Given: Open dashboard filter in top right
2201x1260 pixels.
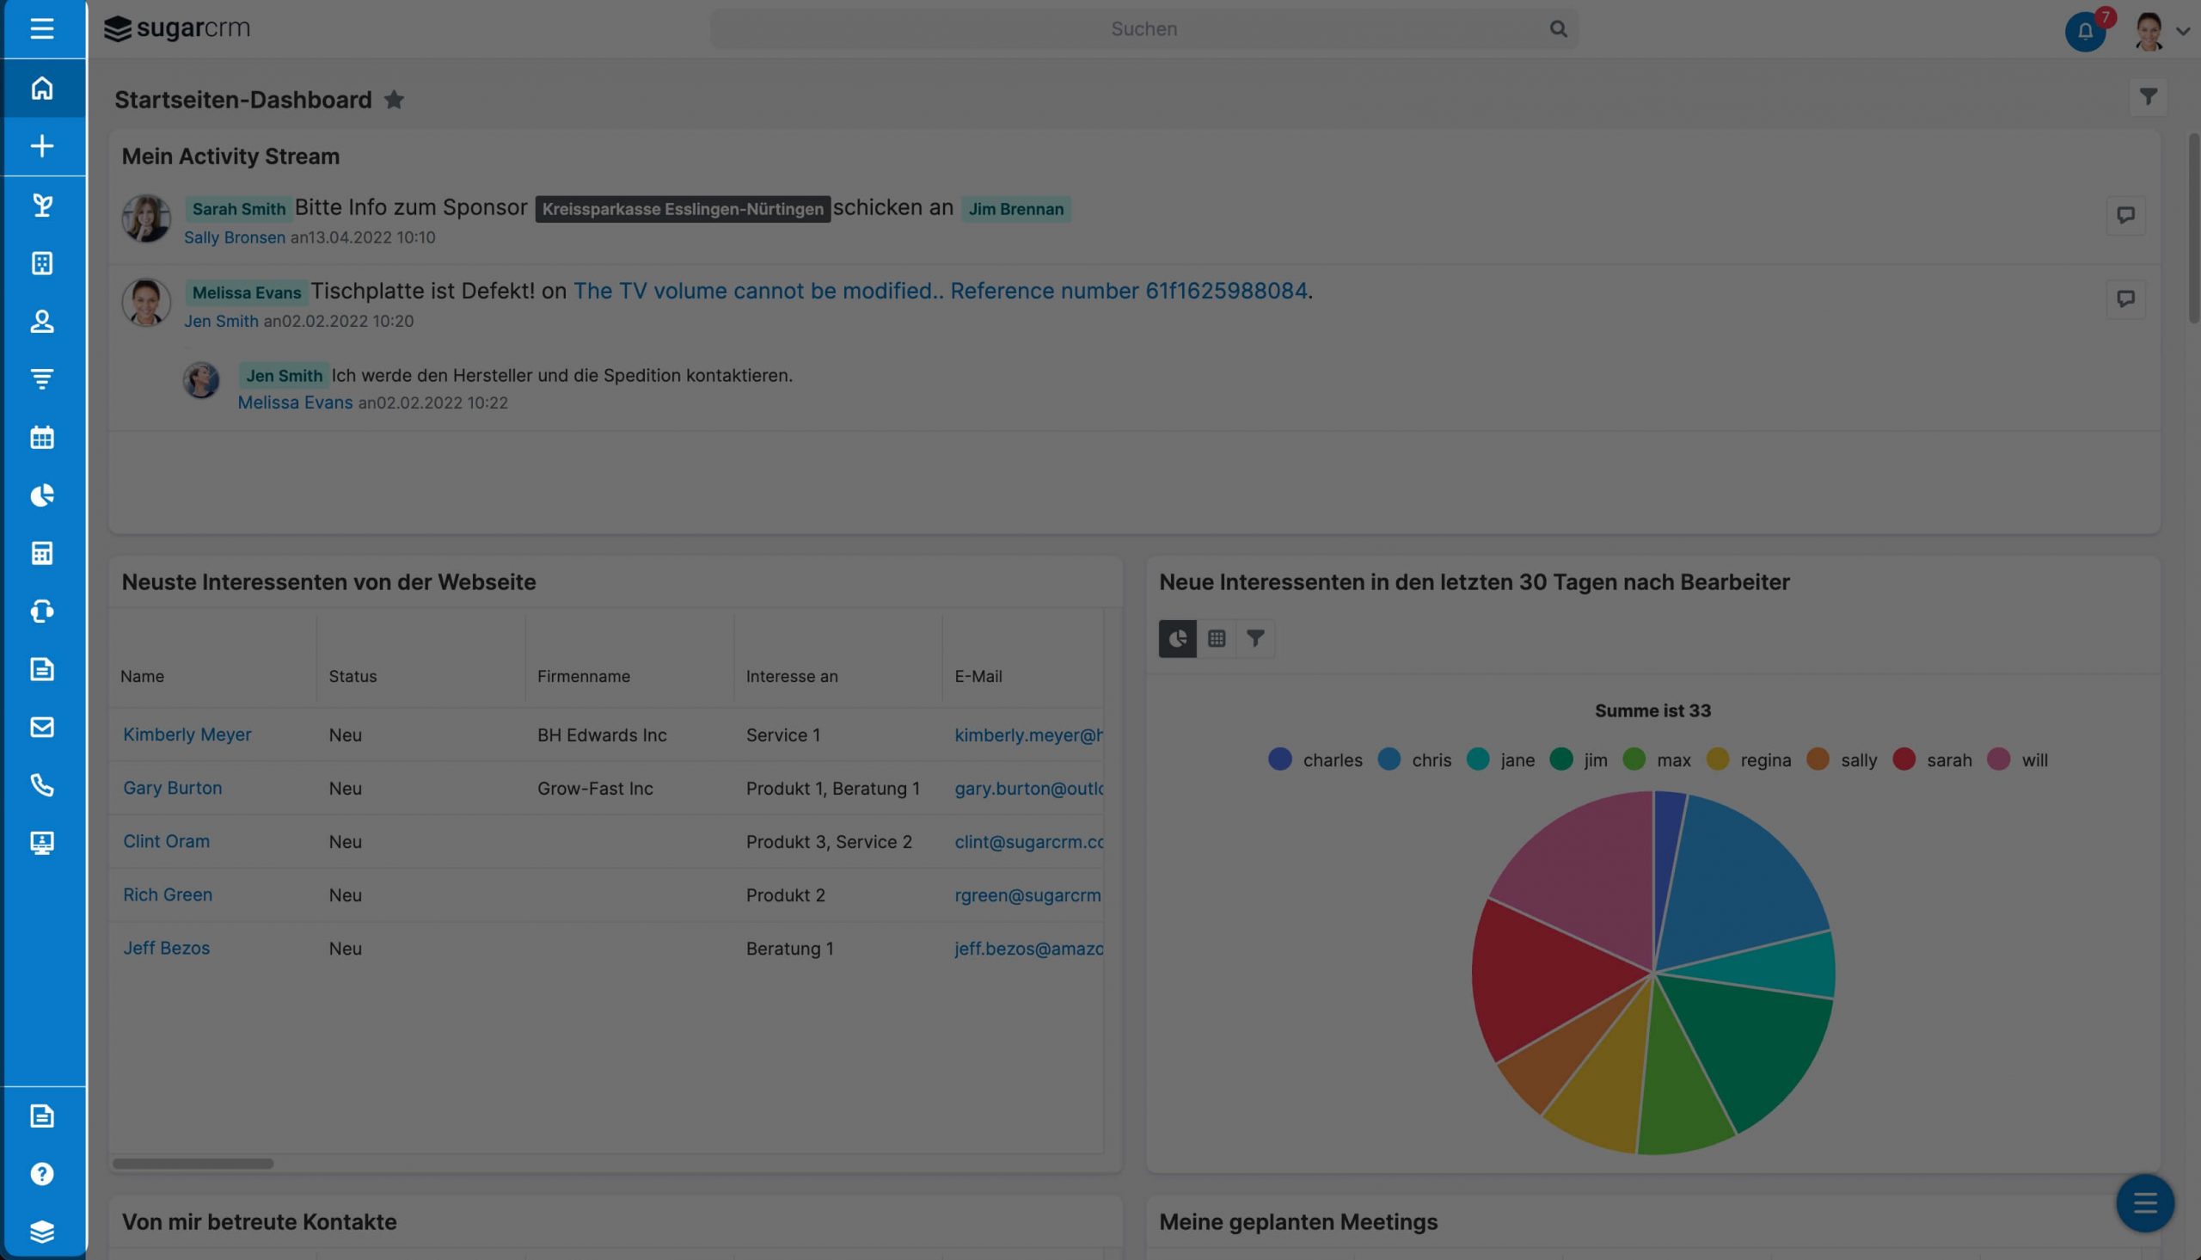Looking at the screenshot, I should tap(2149, 97).
